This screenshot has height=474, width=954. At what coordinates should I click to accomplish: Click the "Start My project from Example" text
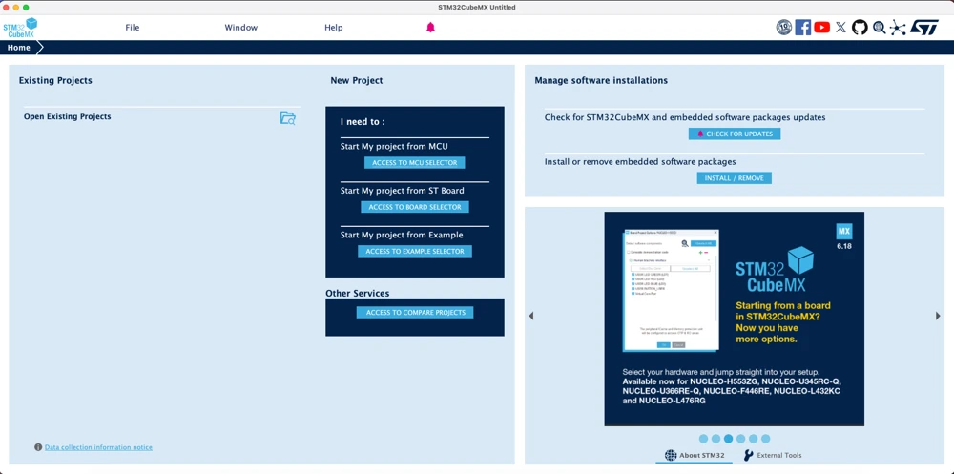click(x=402, y=235)
